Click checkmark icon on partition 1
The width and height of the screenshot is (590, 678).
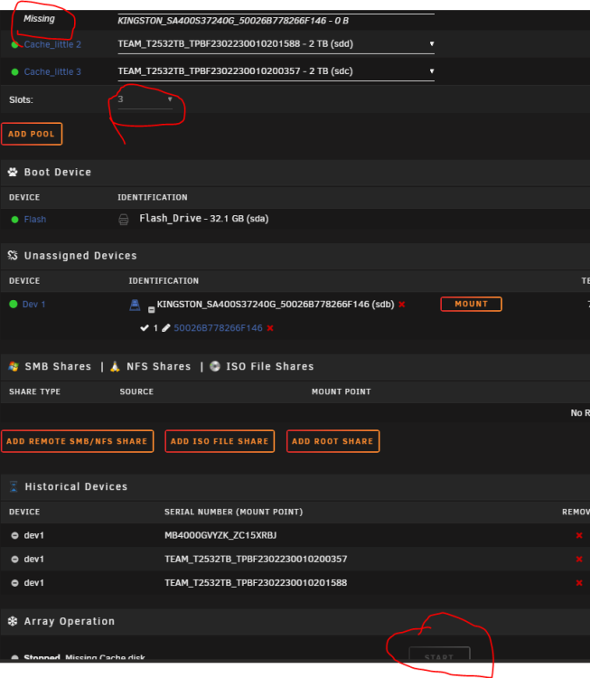tap(145, 328)
